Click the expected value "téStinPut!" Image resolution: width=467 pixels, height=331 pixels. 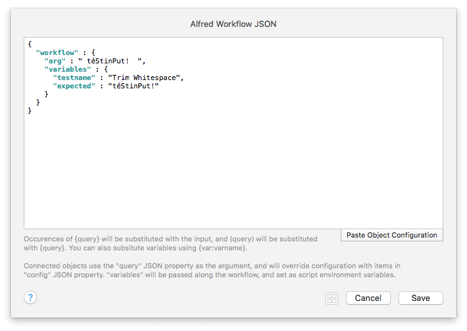(133, 86)
